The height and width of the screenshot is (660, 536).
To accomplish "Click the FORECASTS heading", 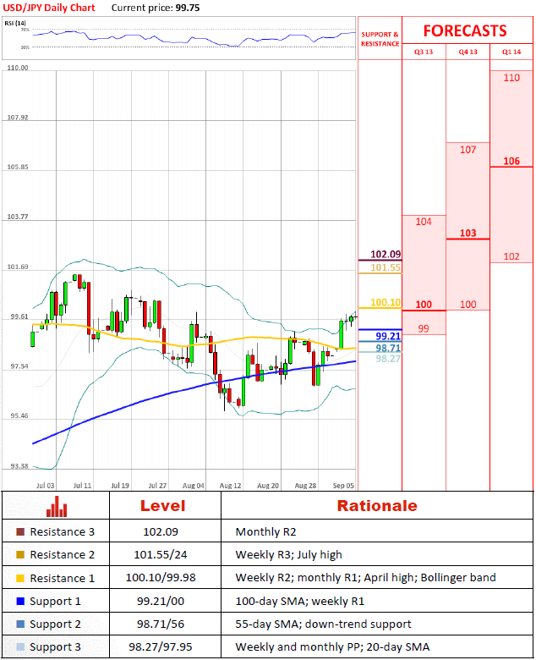I will pos(465,30).
